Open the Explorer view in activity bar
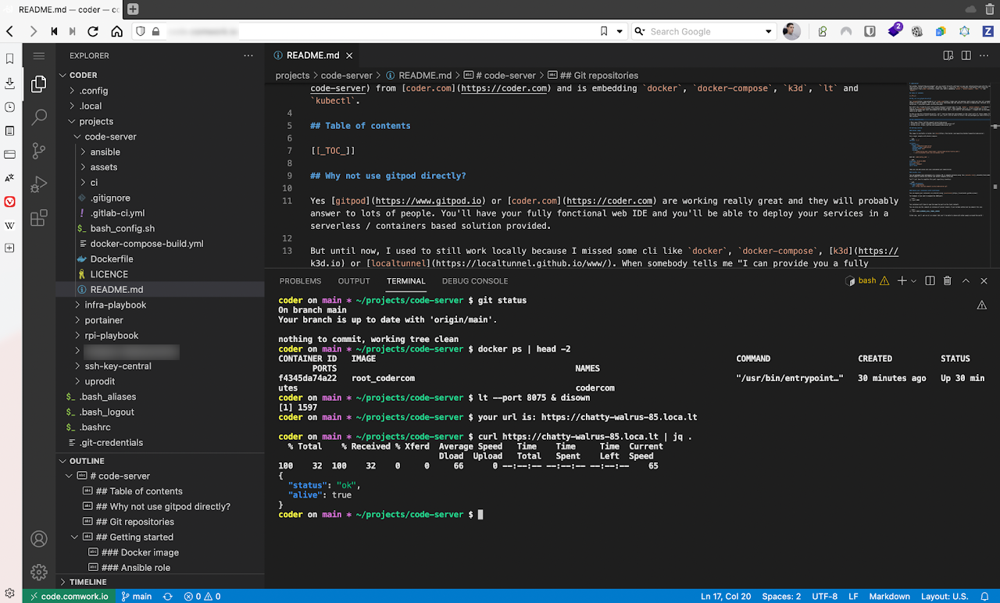 (38, 84)
